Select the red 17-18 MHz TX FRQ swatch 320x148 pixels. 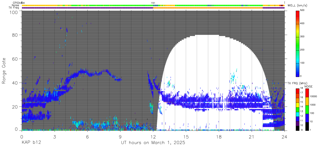tap(298, 91)
